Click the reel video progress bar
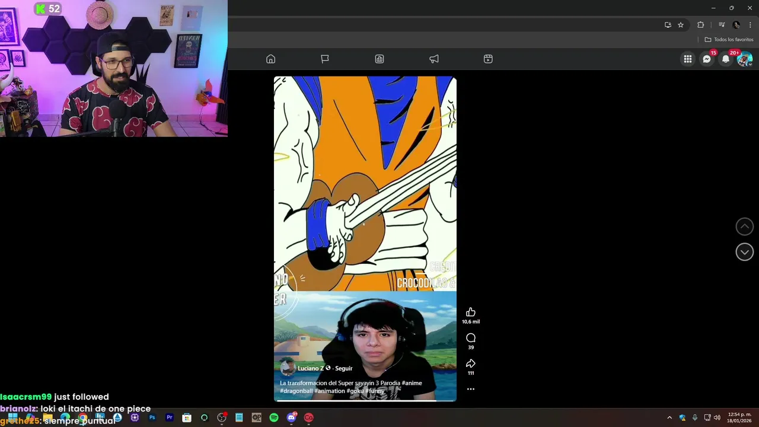The width and height of the screenshot is (759, 427). point(365,400)
